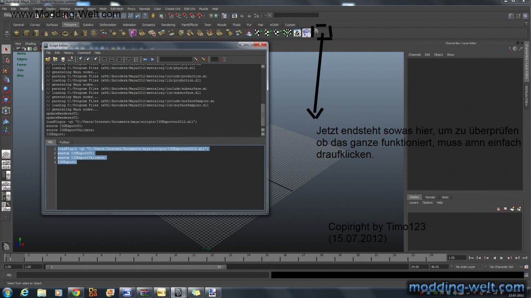
Task: Open the Rendering shelf tab
Action: click(168, 25)
